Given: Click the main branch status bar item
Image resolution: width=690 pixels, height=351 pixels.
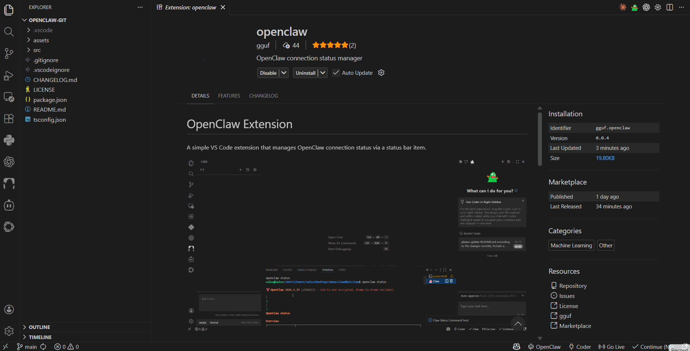Looking at the screenshot, I should [27, 347].
